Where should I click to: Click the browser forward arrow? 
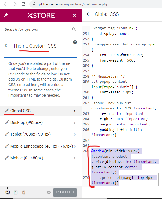click(x=15, y=4)
